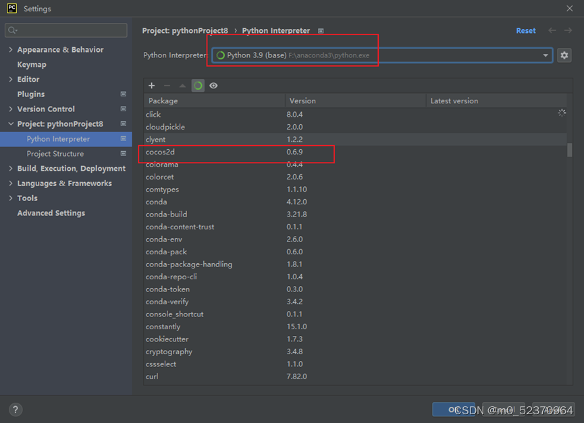Viewport: 584px width, 423px height.
Task: Select the click package row
Action: [355, 114]
